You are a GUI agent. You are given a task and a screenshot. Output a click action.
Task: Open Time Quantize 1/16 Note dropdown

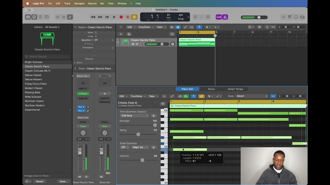[x=135, y=116]
